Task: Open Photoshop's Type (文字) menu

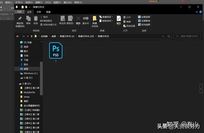Action: click(19, 2)
